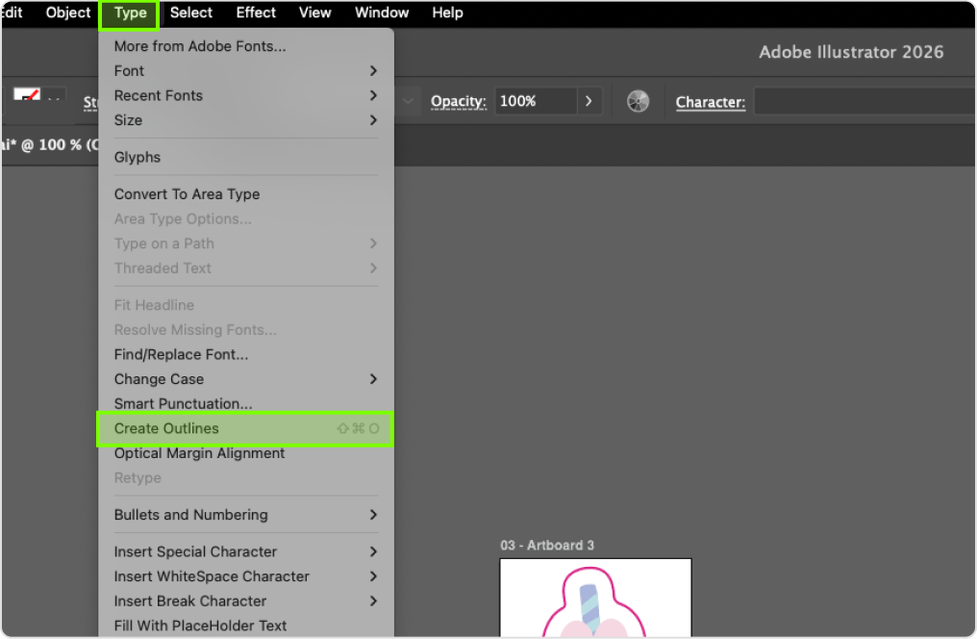Open the Opacity panel link

(x=458, y=101)
